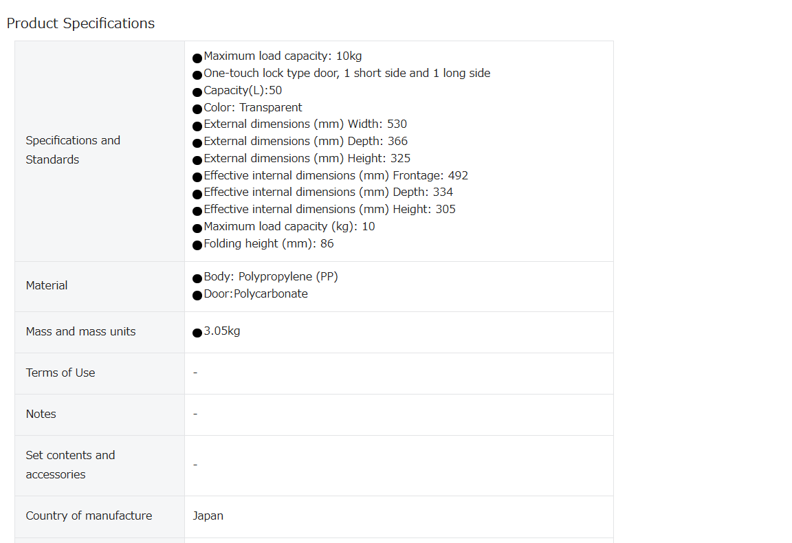Click the Folding height (mm): 86 line
The width and height of the screenshot is (792, 543).
pos(269,244)
